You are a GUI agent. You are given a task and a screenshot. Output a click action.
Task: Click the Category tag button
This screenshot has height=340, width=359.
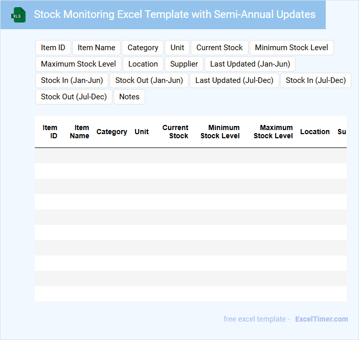[143, 48]
